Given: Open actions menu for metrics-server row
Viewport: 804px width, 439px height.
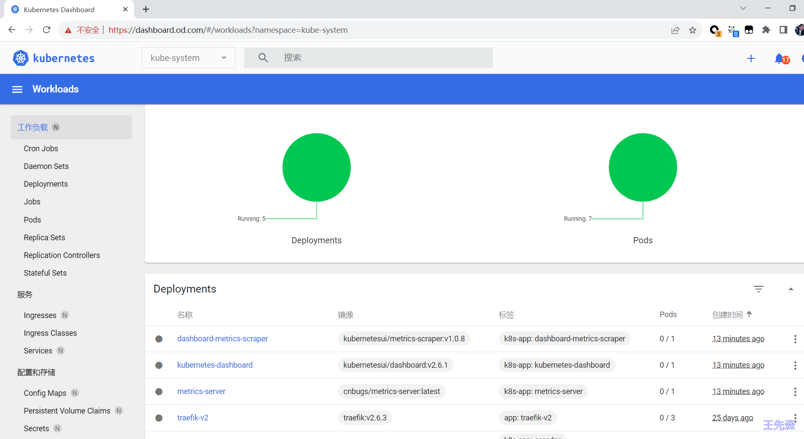Looking at the screenshot, I should pos(795,392).
